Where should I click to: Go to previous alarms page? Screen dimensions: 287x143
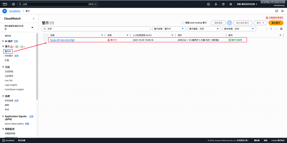267,29
